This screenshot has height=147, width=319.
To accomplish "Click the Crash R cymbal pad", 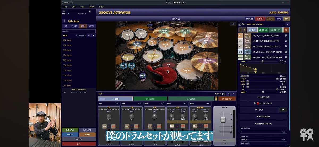I will [185, 32].
